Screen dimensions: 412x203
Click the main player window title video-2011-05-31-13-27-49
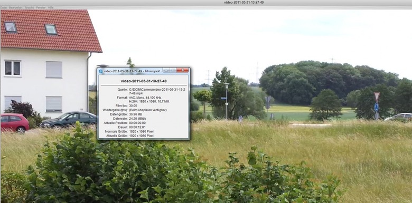[244, 2]
